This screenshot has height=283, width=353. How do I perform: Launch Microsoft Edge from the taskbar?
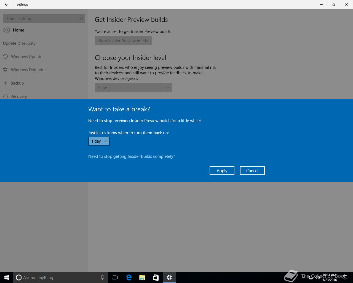(129, 277)
